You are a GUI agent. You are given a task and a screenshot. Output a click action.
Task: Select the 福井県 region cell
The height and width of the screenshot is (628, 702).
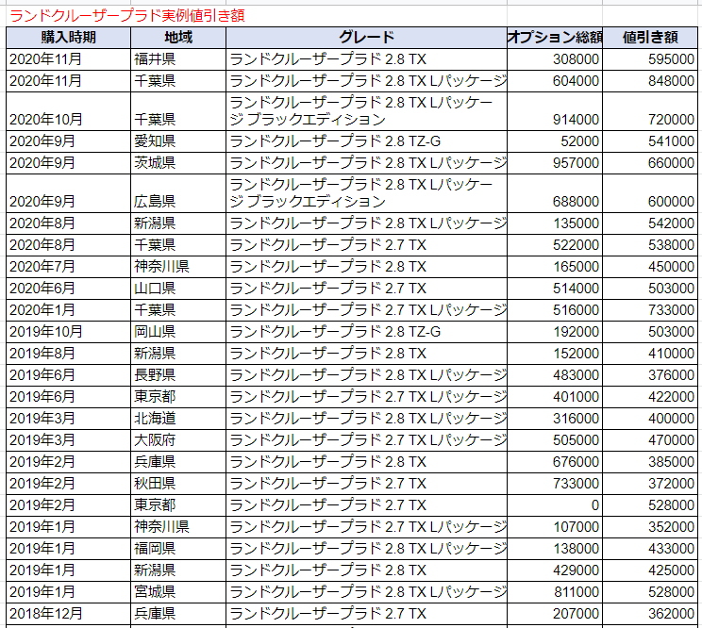[178, 59]
